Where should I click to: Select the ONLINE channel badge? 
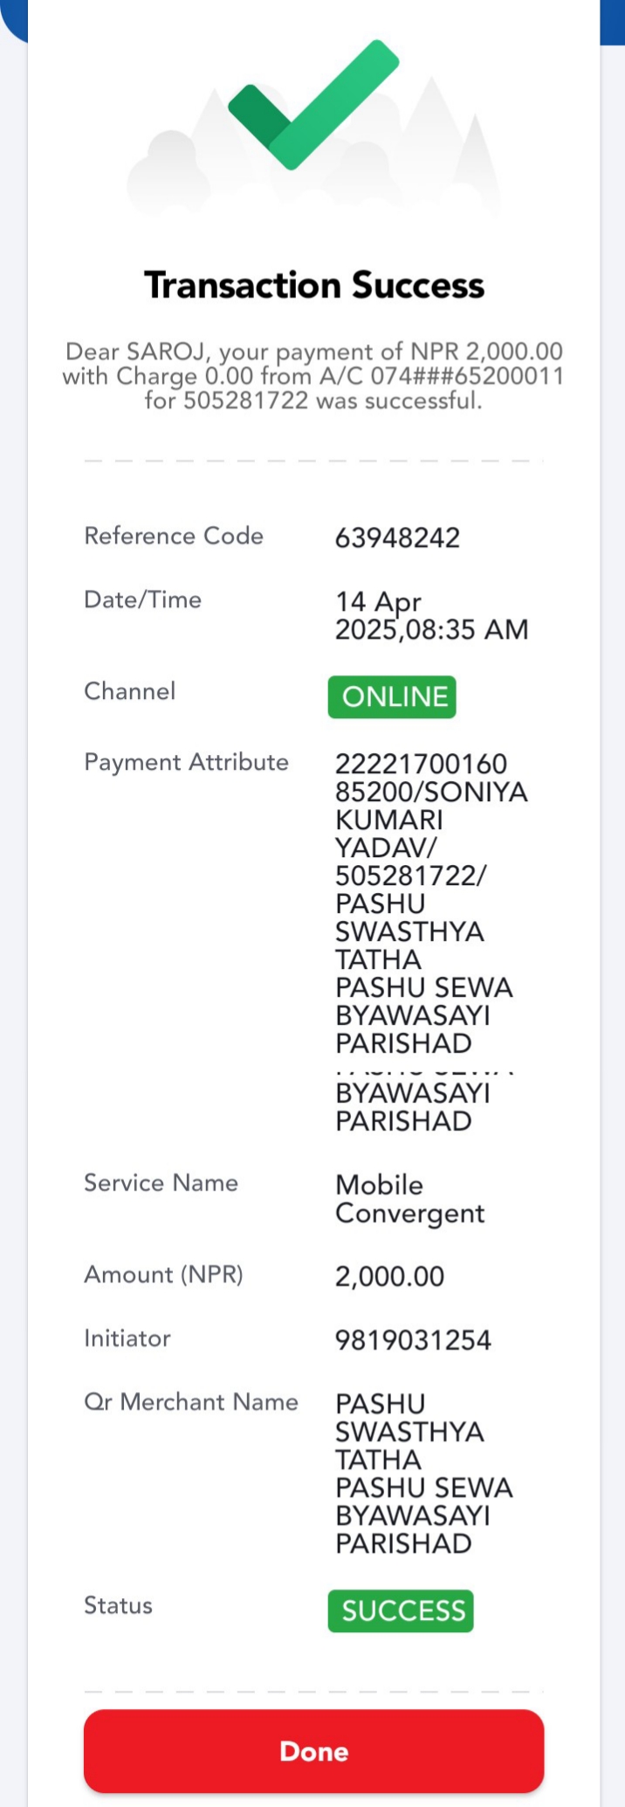pos(392,696)
